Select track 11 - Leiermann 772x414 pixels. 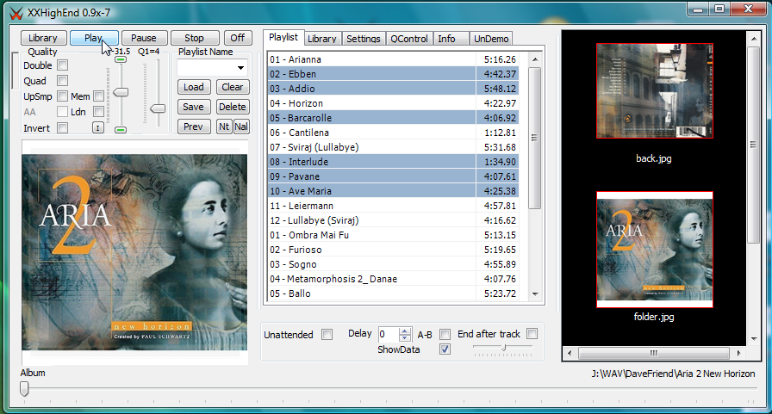[x=393, y=206]
